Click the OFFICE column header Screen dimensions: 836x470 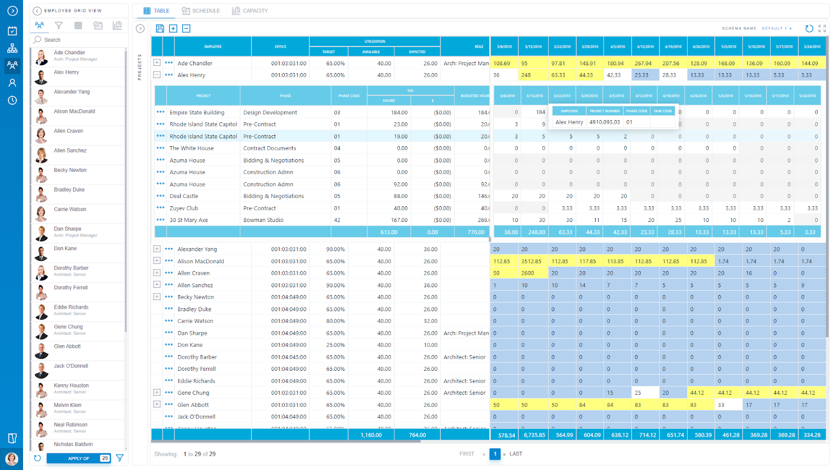pyautogui.click(x=281, y=46)
